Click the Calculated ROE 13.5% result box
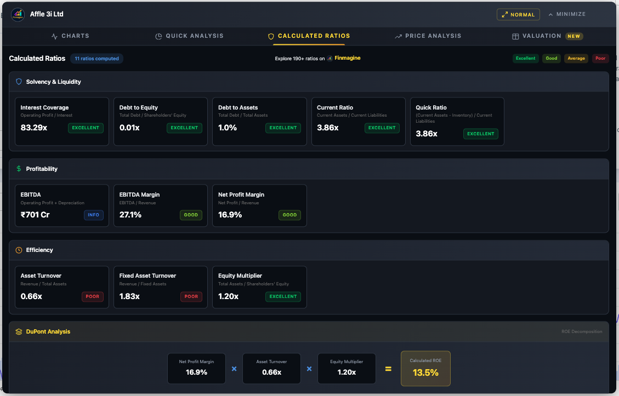Viewport: 619px width, 396px height. 425,368
